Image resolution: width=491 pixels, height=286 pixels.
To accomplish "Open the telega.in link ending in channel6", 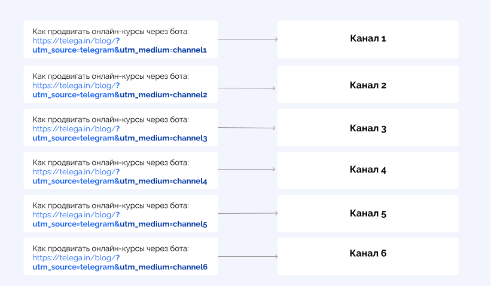I will (x=120, y=262).
